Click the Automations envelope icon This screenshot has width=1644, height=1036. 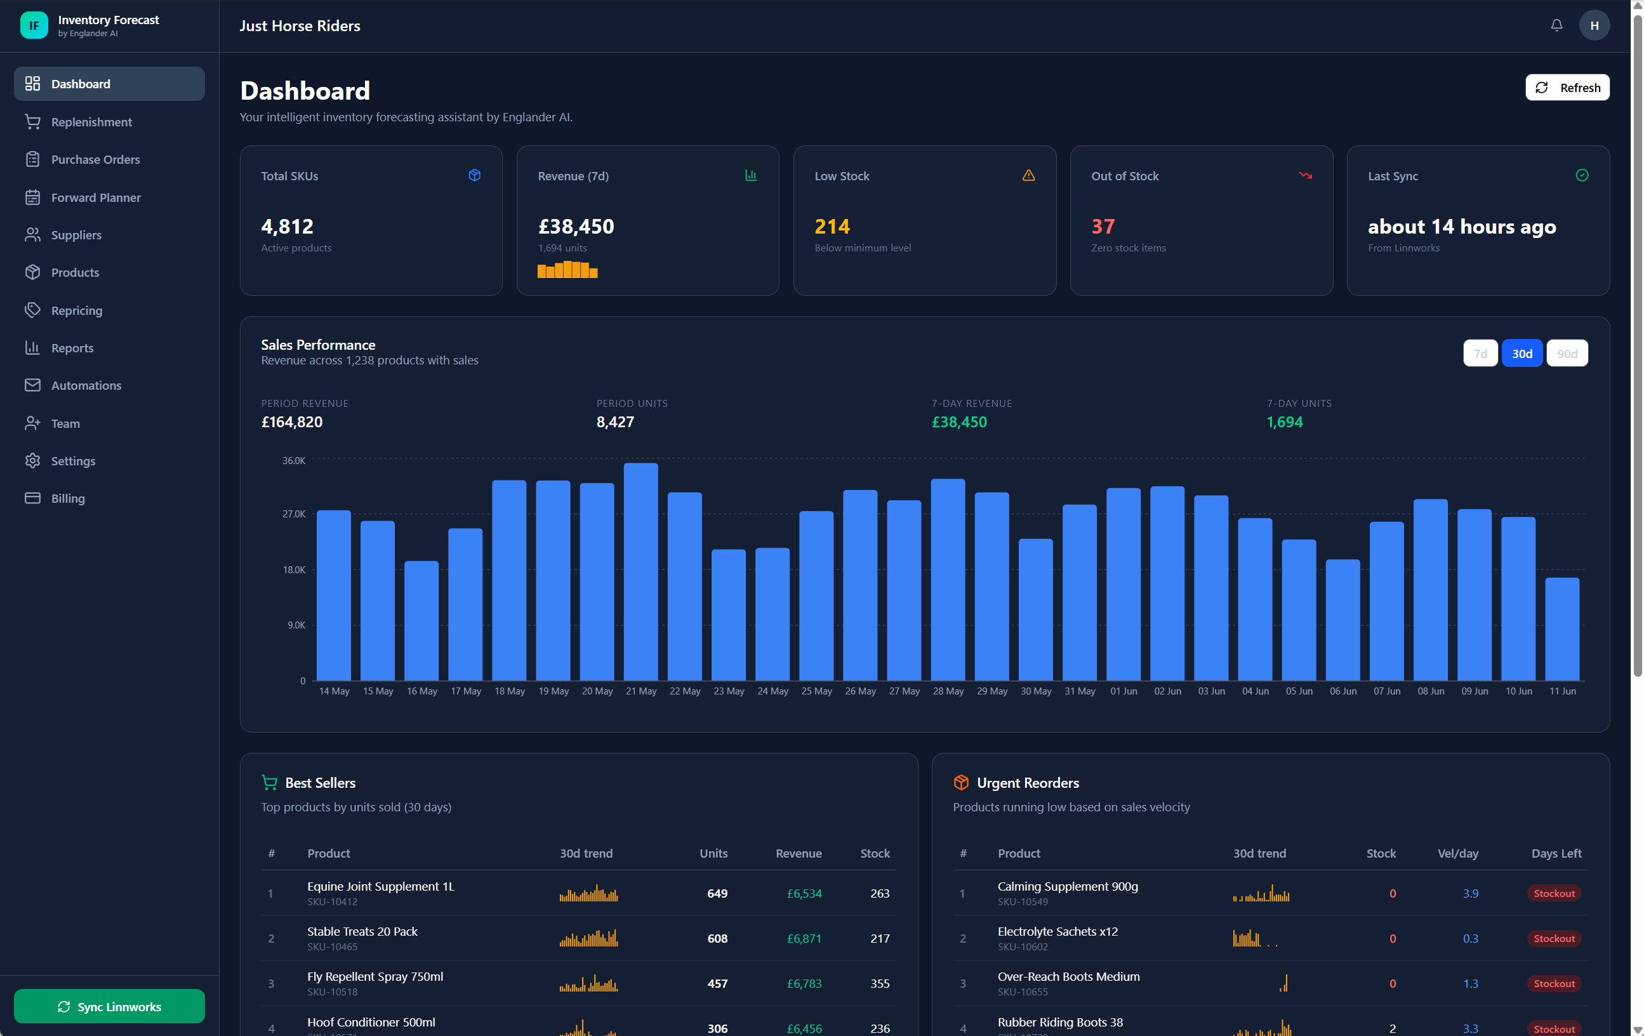[x=33, y=385]
